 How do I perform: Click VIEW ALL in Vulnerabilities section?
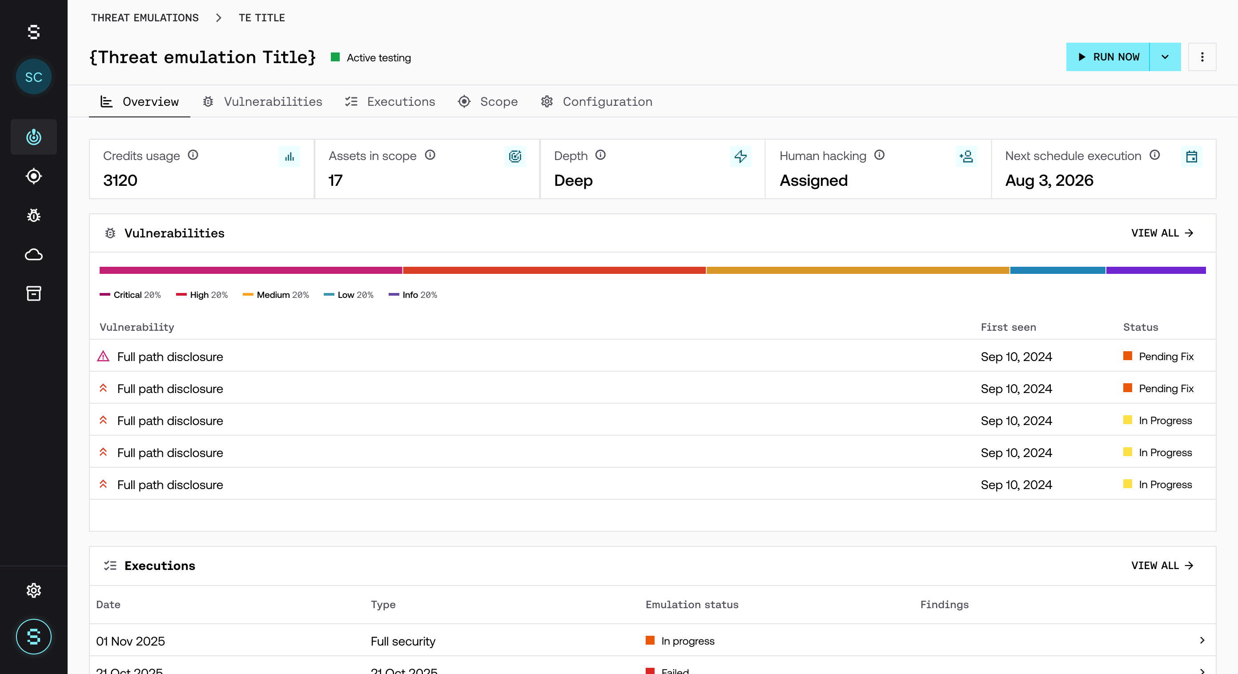(x=1162, y=233)
